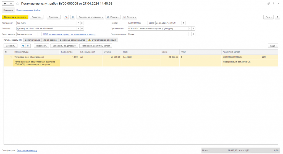Expand the Зачет аванса dropdown

click(40, 34)
